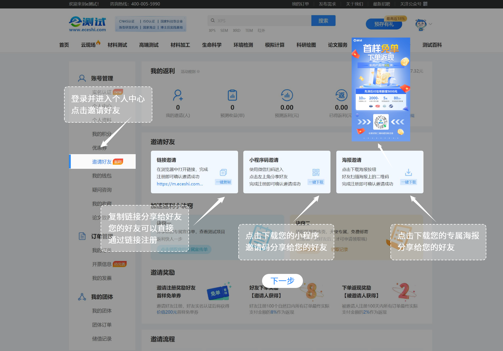Click the 预测返利 circular chart icon
This screenshot has height=351, width=503.
click(287, 95)
